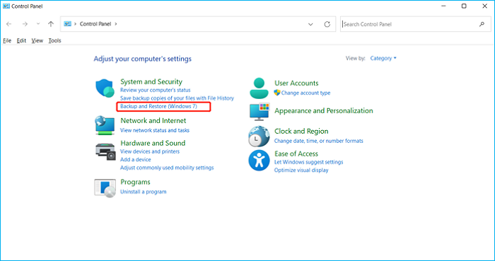Viewport: 495px width, 261px height.
Task: Click the Programs disc icon
Action: [105, 188]
